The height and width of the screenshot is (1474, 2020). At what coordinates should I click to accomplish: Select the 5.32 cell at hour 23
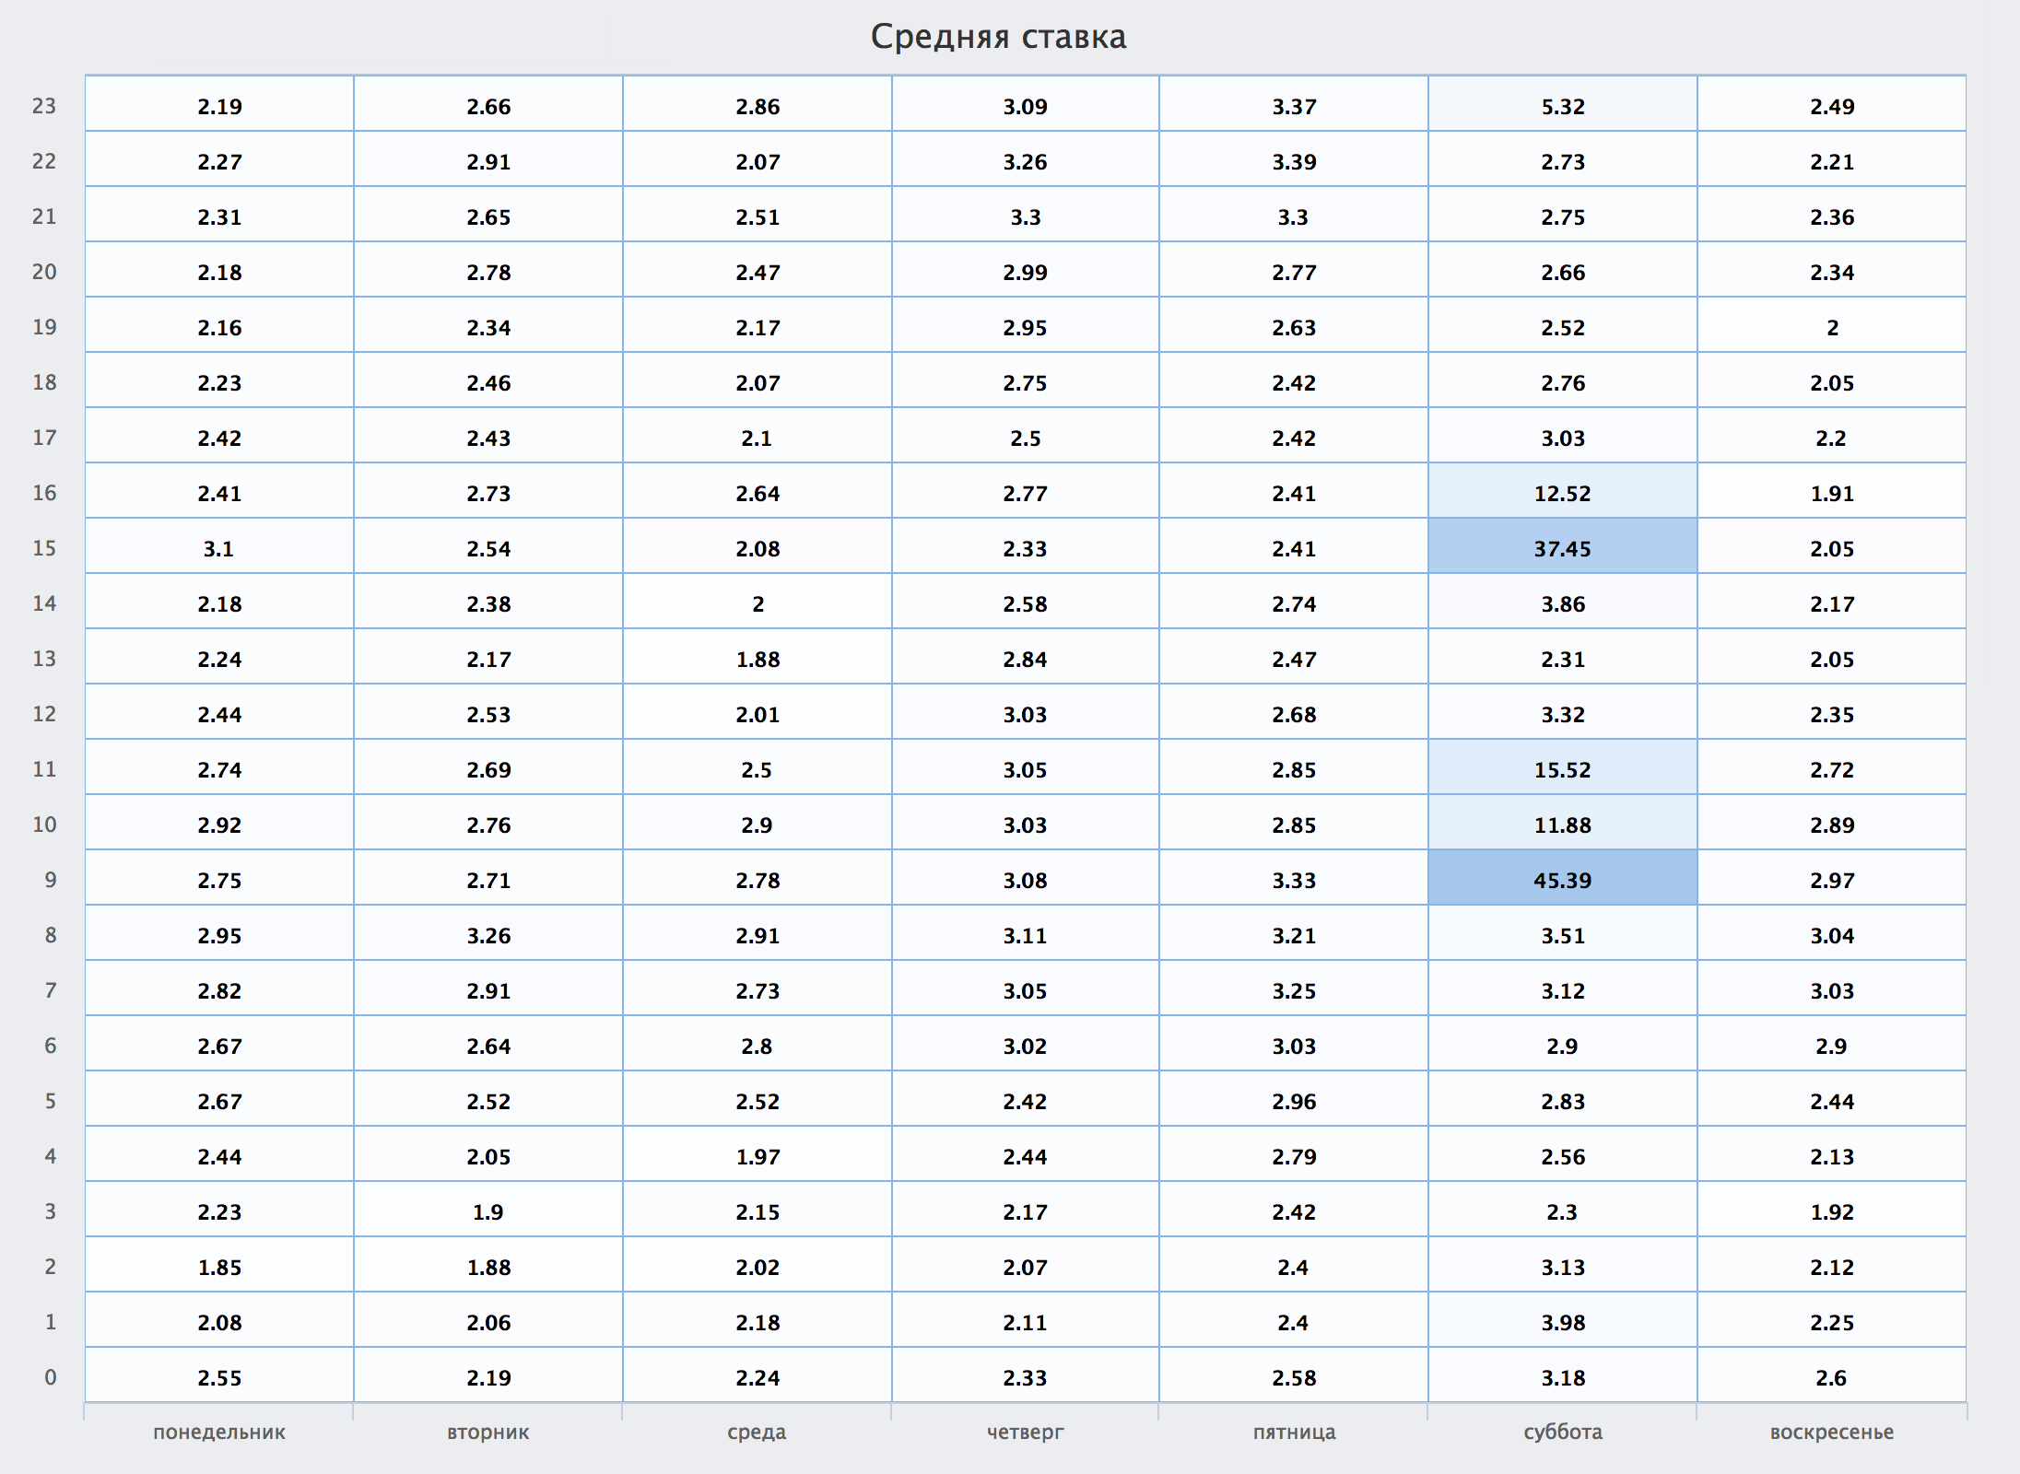(x=1562, y=103)
